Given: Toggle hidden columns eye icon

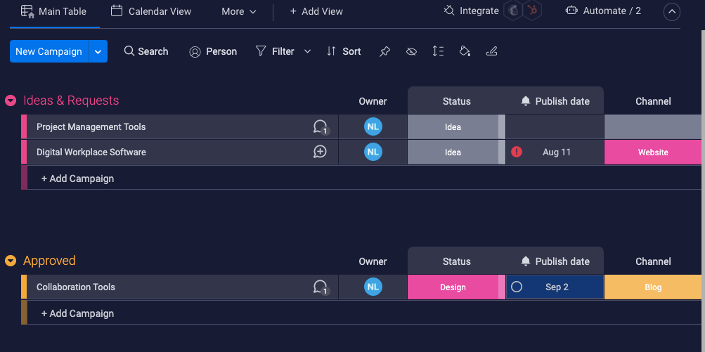Looking at the screenshot, I should point(412,51).
